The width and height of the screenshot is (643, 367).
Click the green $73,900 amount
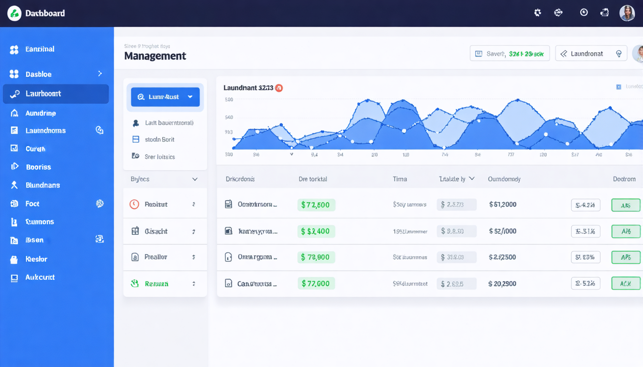(316, 257)
